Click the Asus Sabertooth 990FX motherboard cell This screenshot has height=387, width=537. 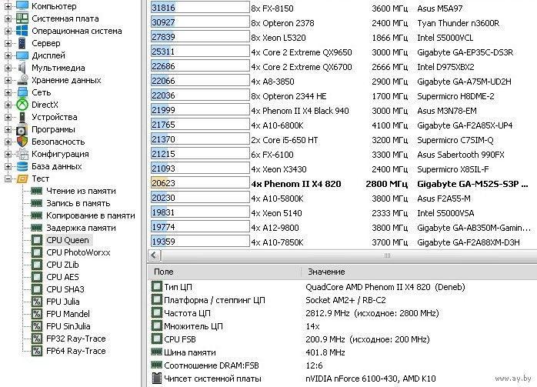click(461, 155)
